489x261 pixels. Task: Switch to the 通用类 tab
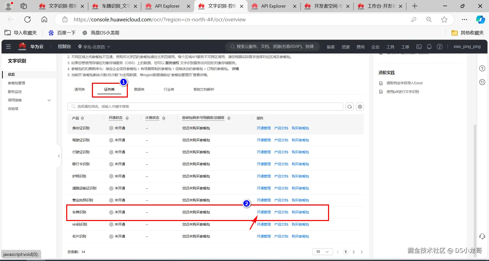[x=79, y=89]
